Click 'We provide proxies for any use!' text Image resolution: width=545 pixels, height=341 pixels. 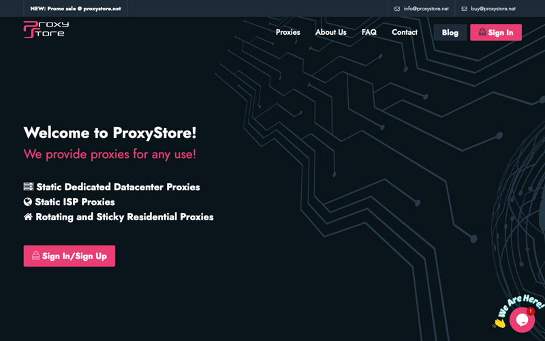[110, 154]
